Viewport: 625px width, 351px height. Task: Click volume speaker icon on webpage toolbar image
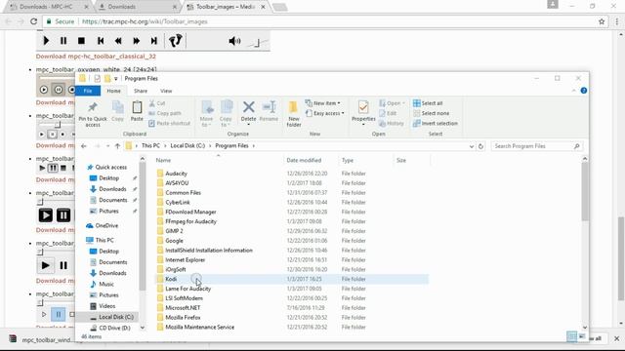coord(234,41)
